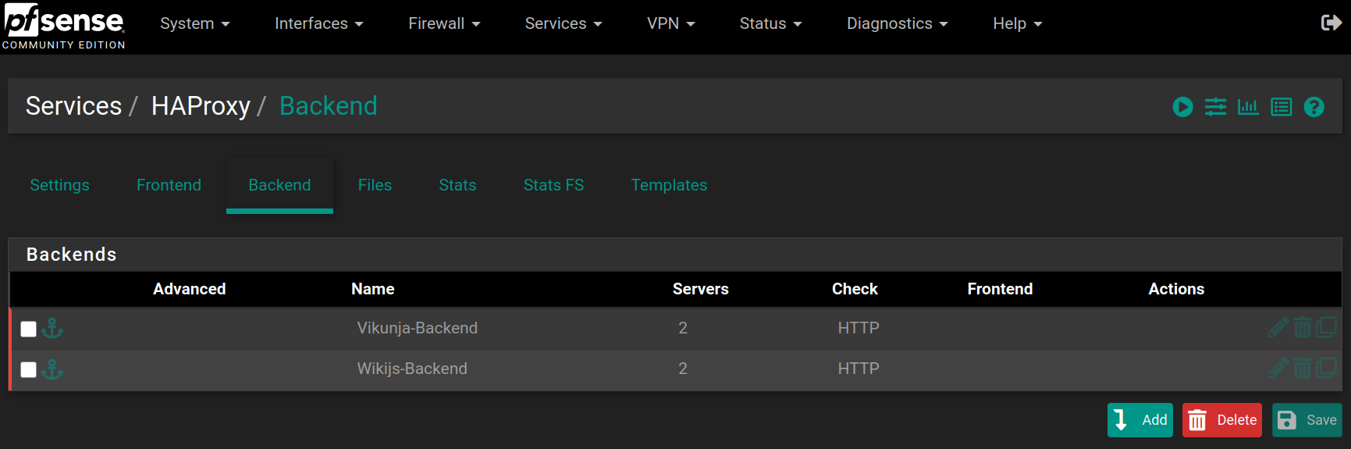The width and height of the screenshot is (1351, 449).
Task: Open the Status dropdown menu
Action: 770,23
